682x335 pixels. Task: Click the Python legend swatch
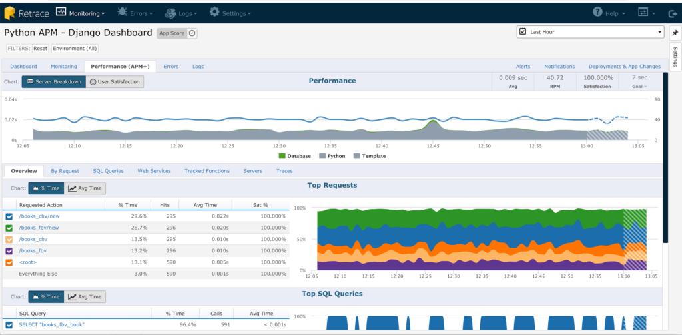322,156
